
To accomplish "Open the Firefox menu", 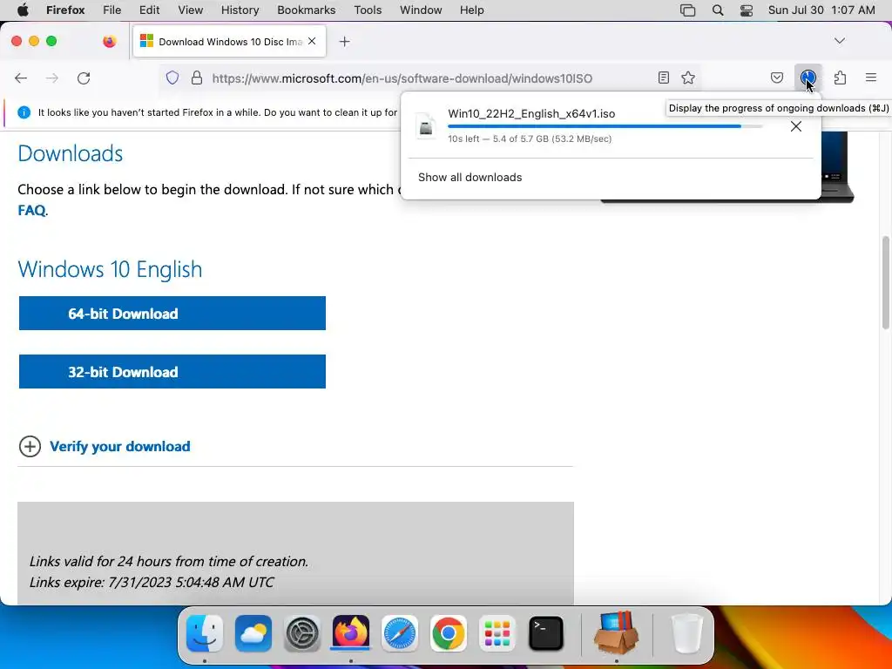I will coord(65,10).
